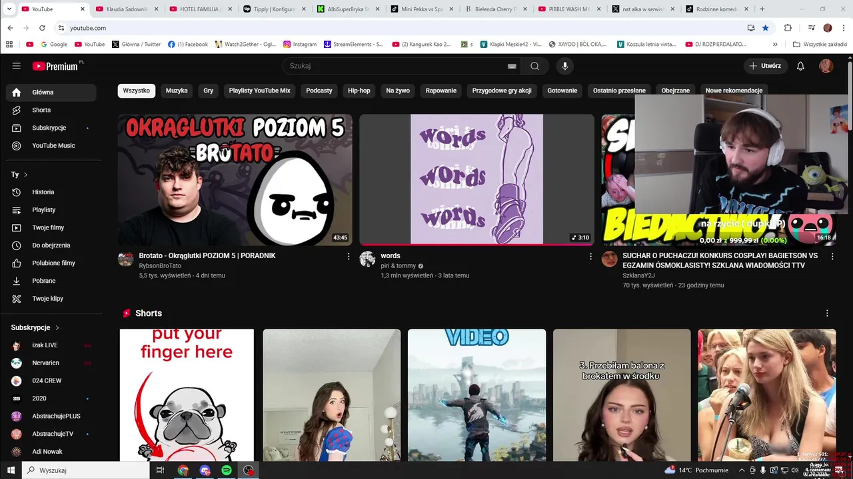Open the on-screen keyboard icon in search
853x479 pixels.
click(x=512, y=66)
